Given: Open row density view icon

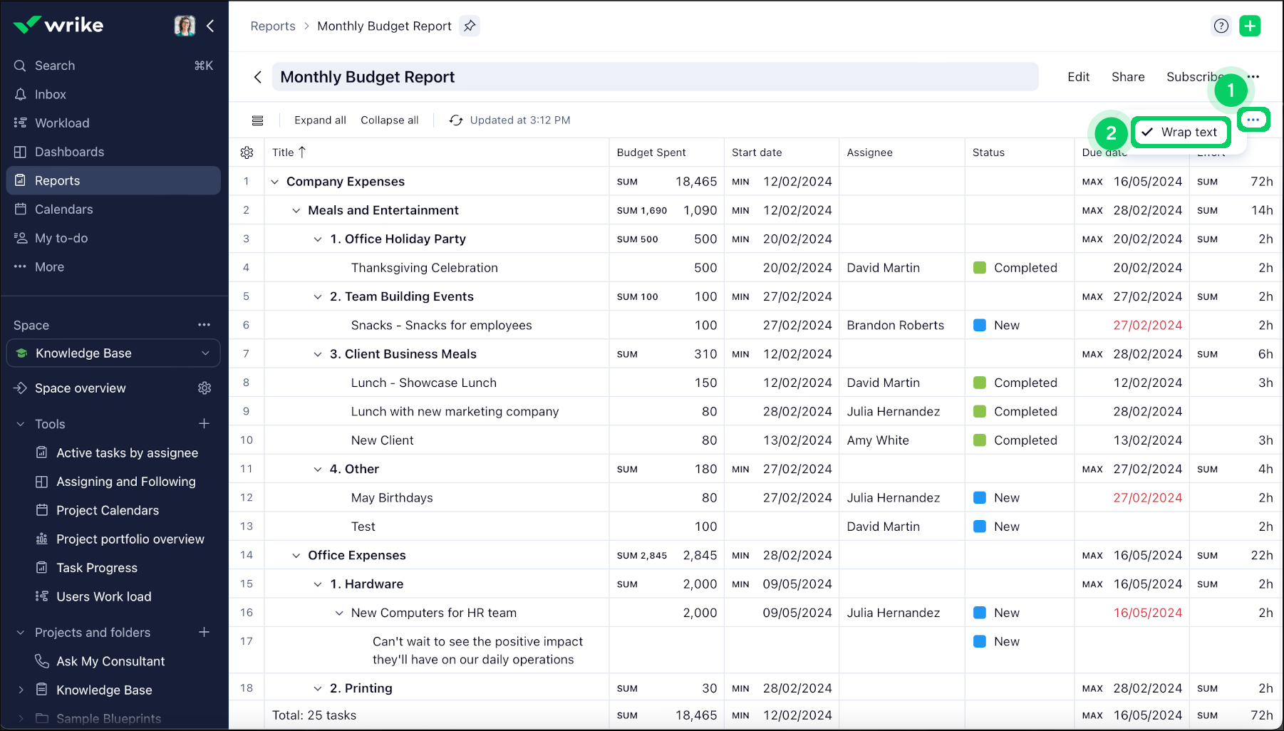Looking at the screenshot, I should coord(258,120).
